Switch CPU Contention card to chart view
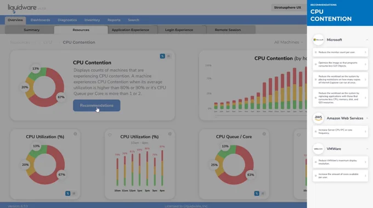Screen dimensions: 373x208 pyautogui.click(x=162, y=56)
